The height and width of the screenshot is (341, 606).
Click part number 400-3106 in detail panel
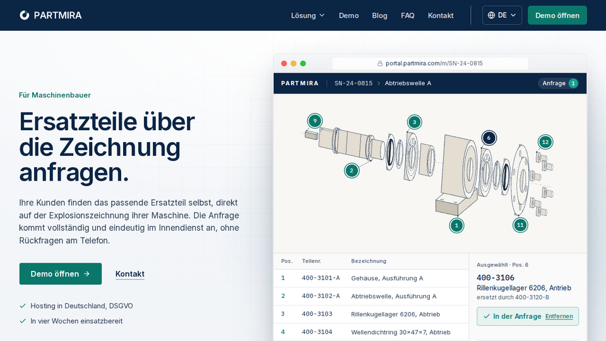[x=496, y=278]
